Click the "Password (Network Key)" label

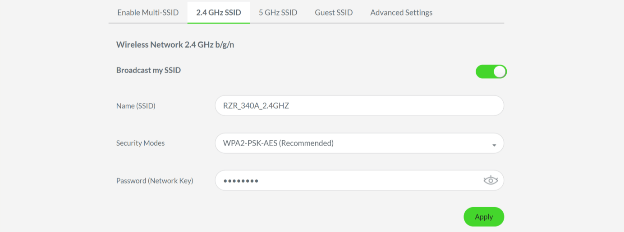(x=155, y=181)
